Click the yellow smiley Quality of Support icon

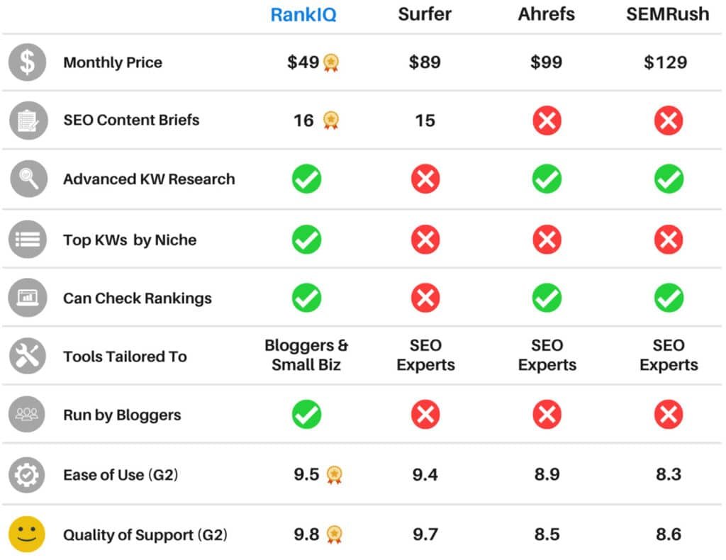pos(27,534)
